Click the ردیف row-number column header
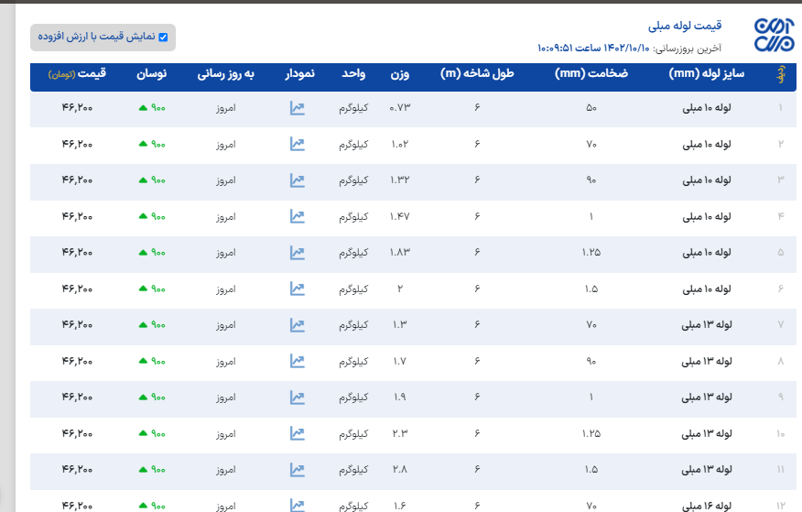802x512 pixels. point(780,74)
